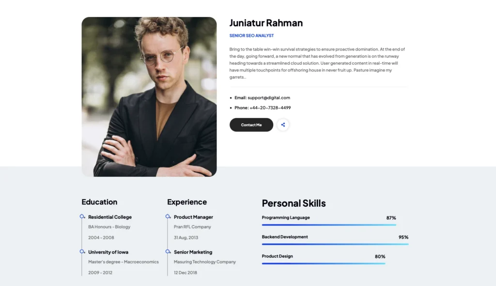Click the Programming Language progress bar
Viewport: 496px width, 286px height.
click(x=329, y=225)
